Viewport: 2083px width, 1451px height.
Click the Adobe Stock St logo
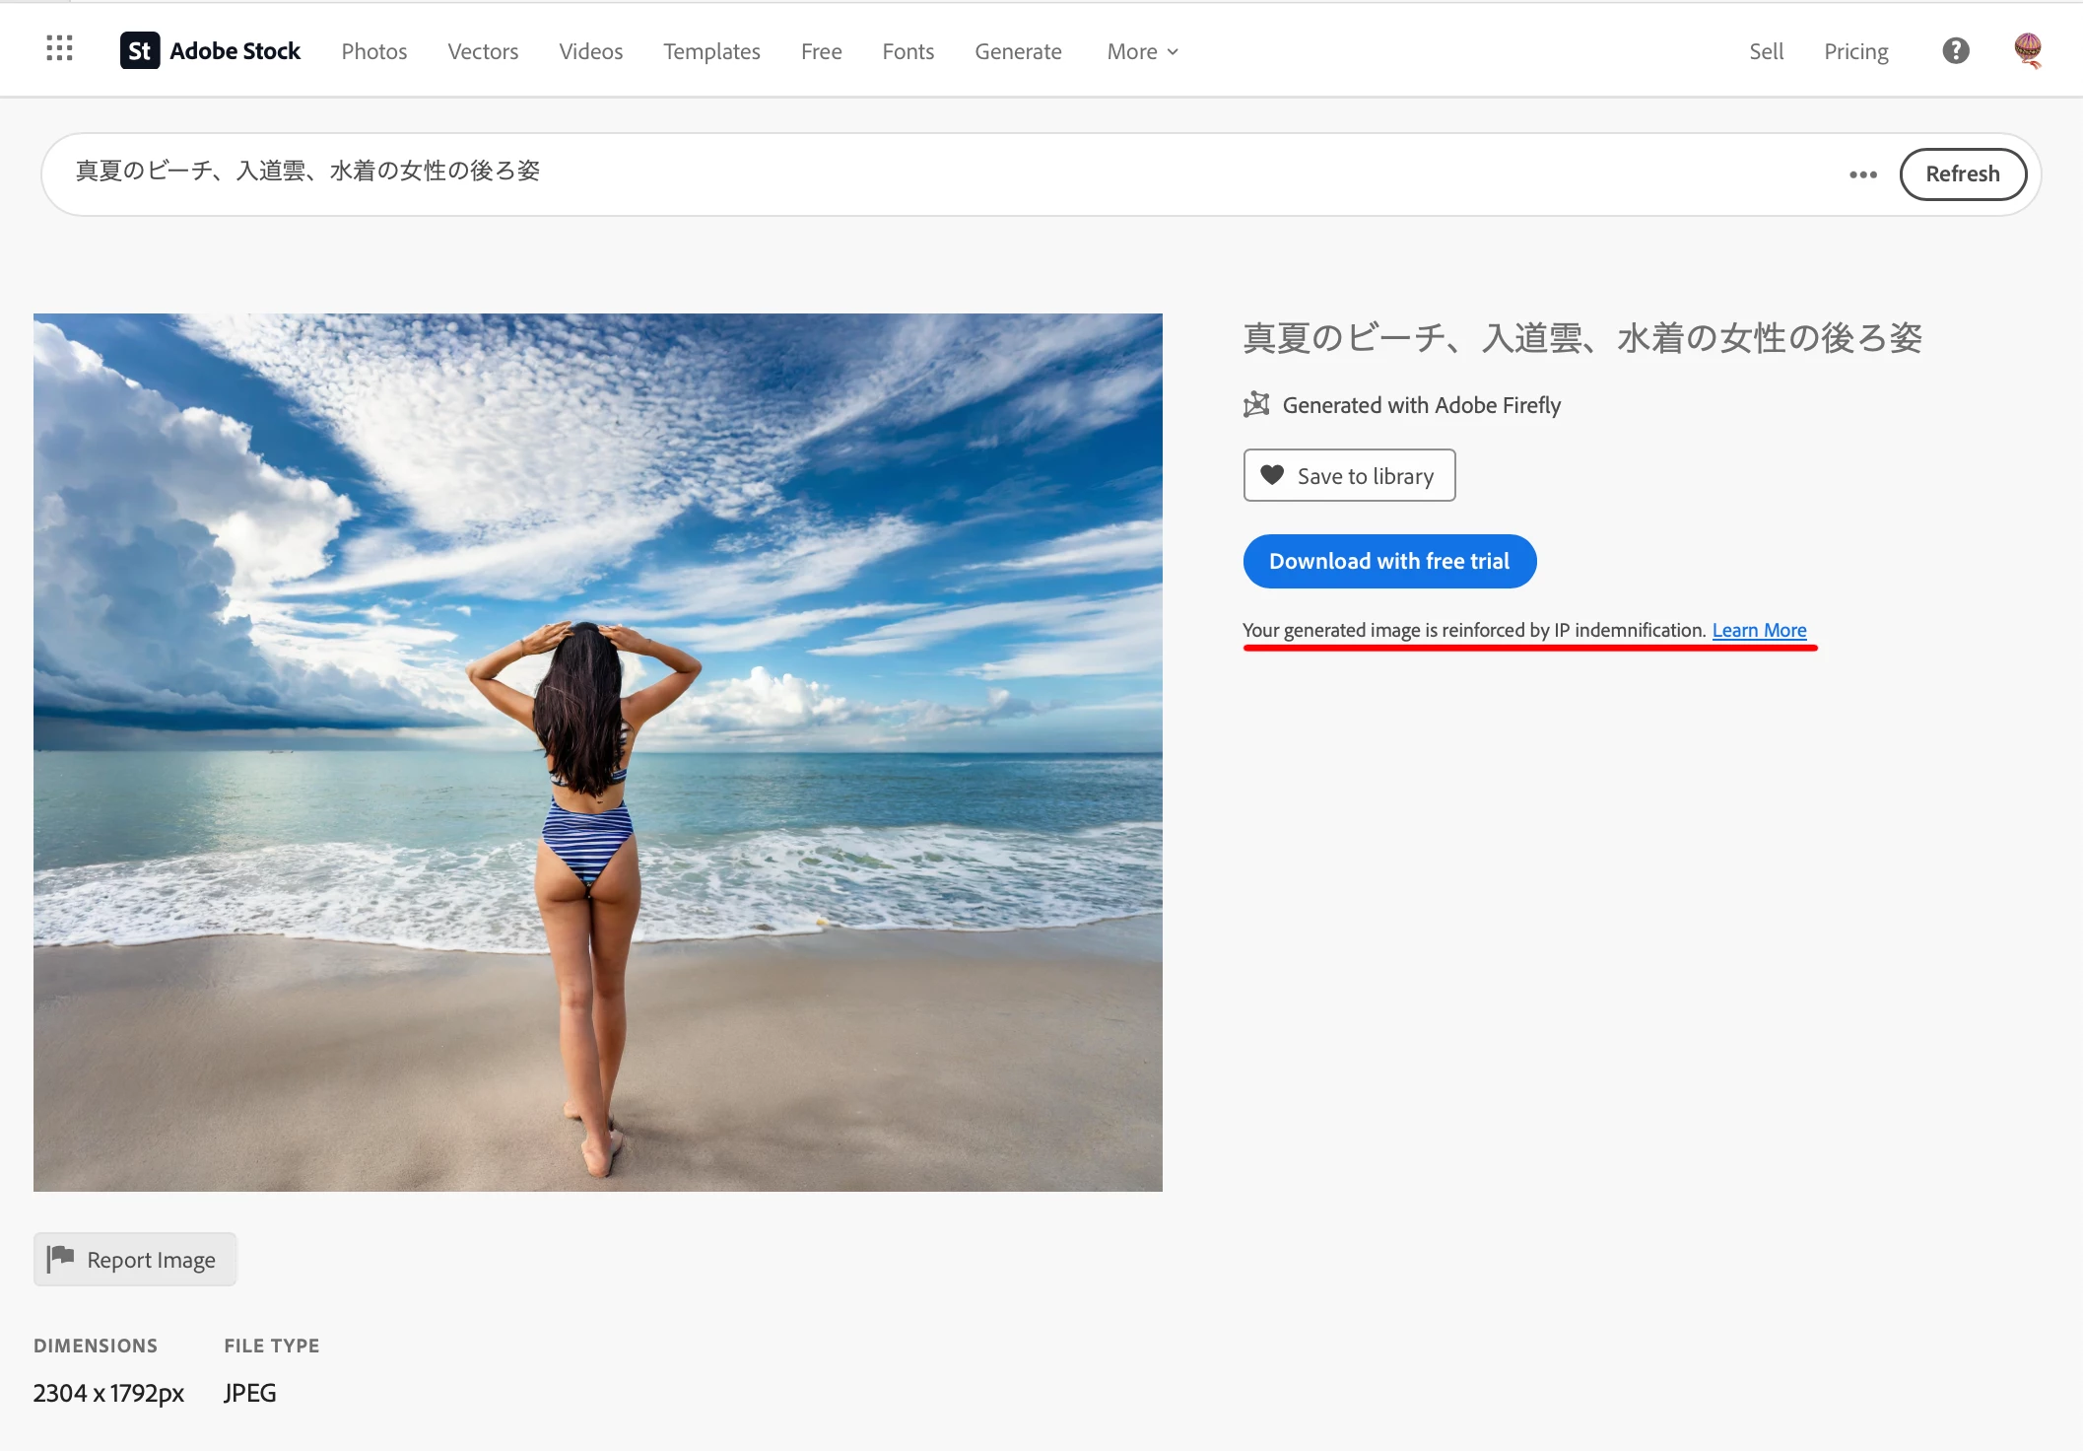(x=140, y=51)
